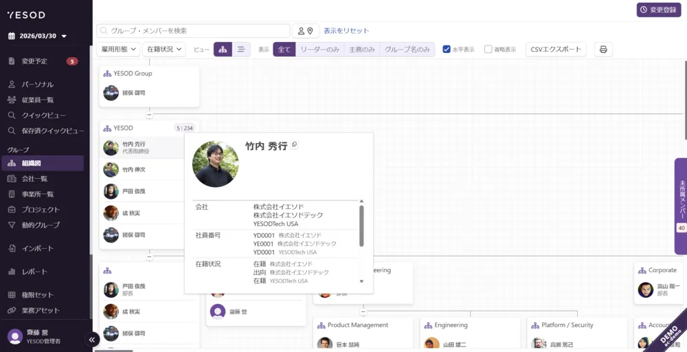
Task: Open the 変更登録 button
Action: (x=659, y=10)
